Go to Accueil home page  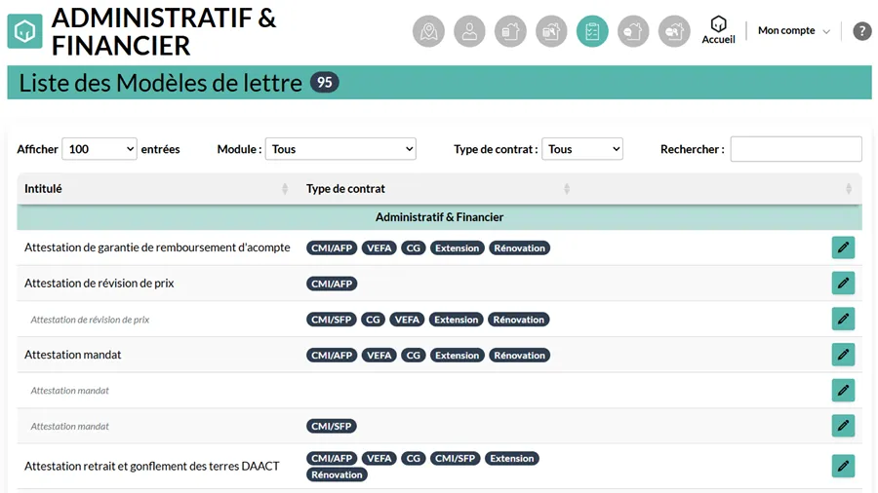point(718,30)
